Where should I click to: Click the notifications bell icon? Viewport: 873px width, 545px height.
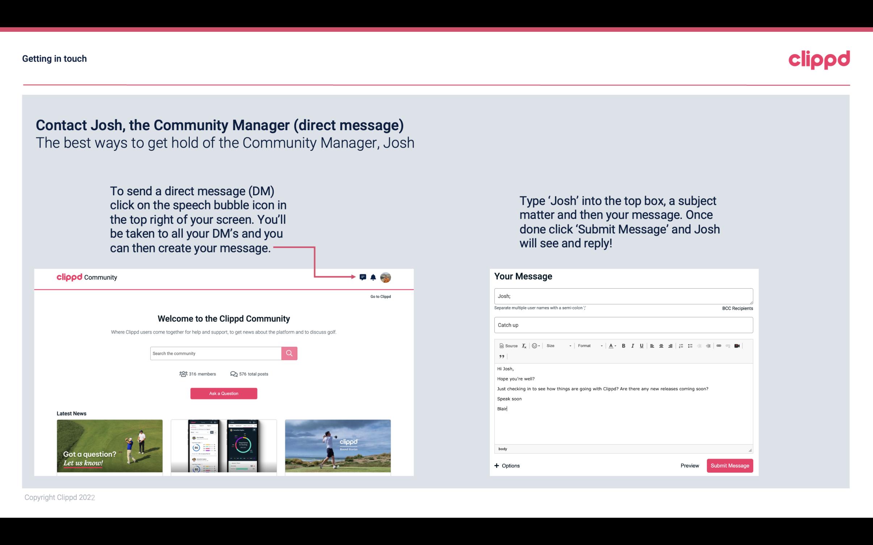(x=373, y=277)
